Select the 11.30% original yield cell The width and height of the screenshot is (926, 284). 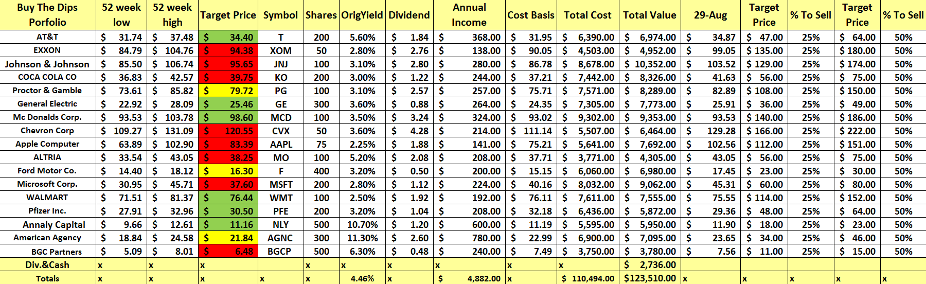click(362, 238)
